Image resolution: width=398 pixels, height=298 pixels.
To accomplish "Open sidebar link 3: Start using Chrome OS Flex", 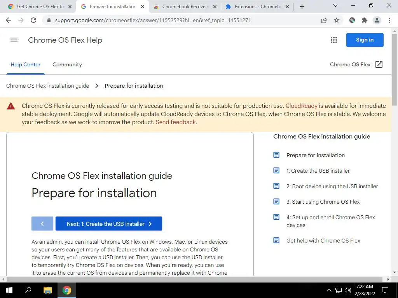I will point(323,202).
